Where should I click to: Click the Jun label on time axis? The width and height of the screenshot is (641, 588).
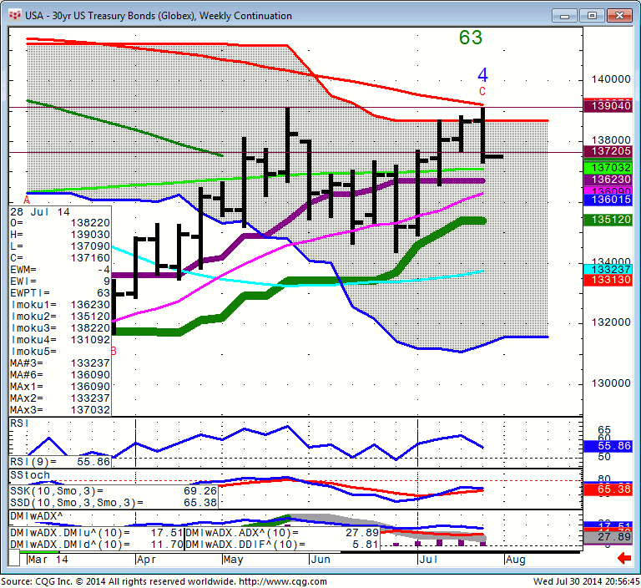320,560
